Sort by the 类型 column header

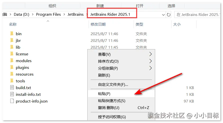coord(139,24)
